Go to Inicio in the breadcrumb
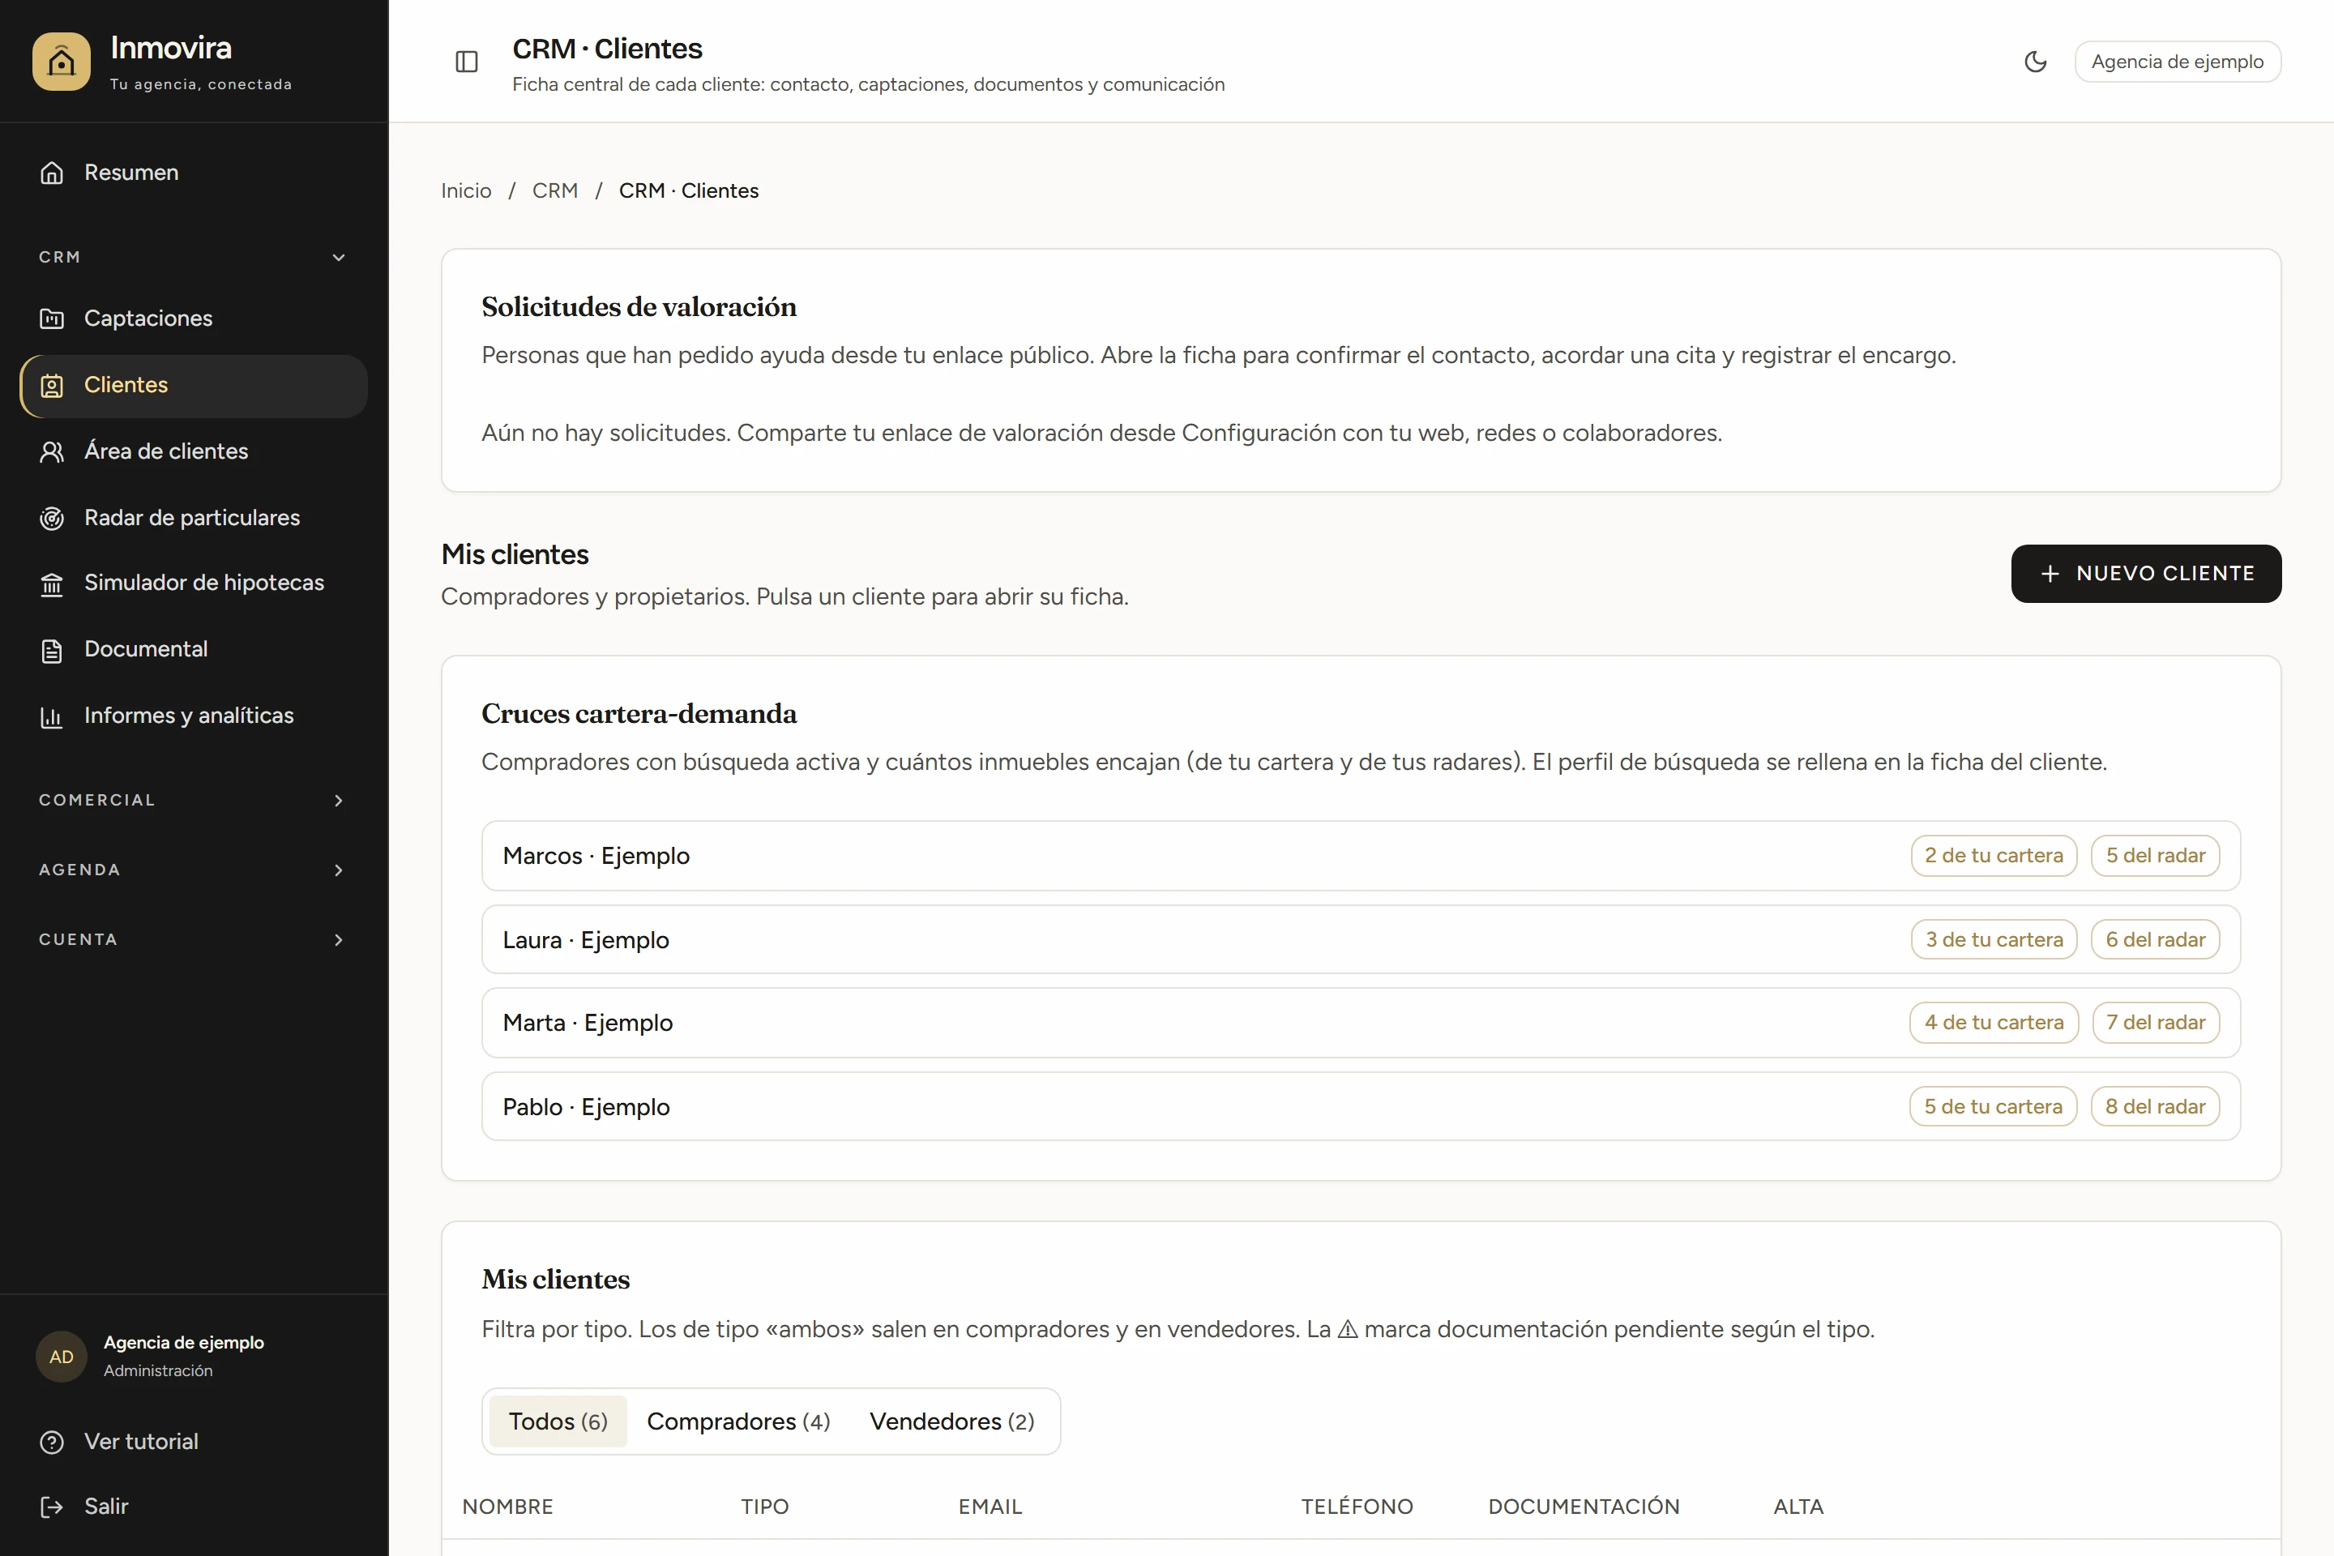The image size is (2334, 1556). (467, 190)
